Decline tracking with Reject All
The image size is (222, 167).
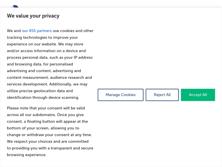click(162, 95)
